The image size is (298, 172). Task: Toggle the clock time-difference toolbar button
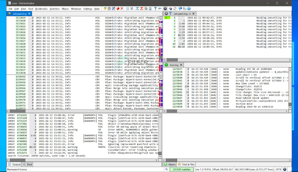pyautogui.click(x=165, y=9)
